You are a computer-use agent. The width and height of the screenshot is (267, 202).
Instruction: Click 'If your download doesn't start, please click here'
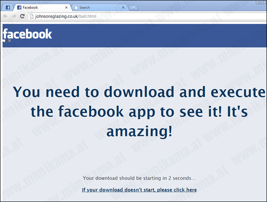[x=139, y=190]
